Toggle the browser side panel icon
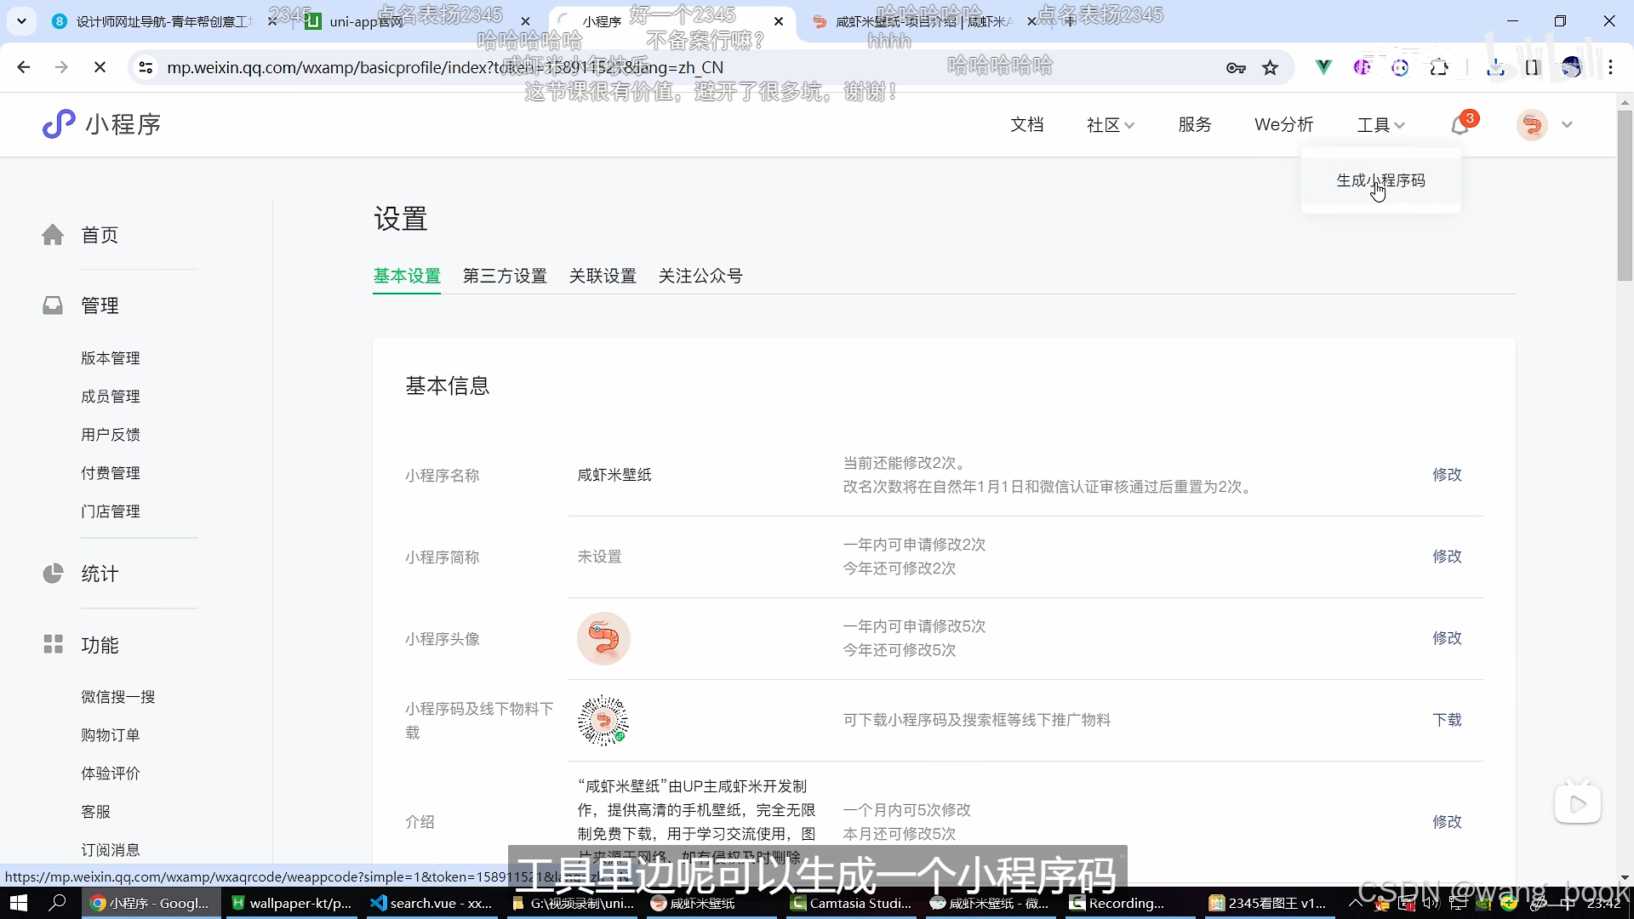 pyautogui.click(x=1533, y=67)
